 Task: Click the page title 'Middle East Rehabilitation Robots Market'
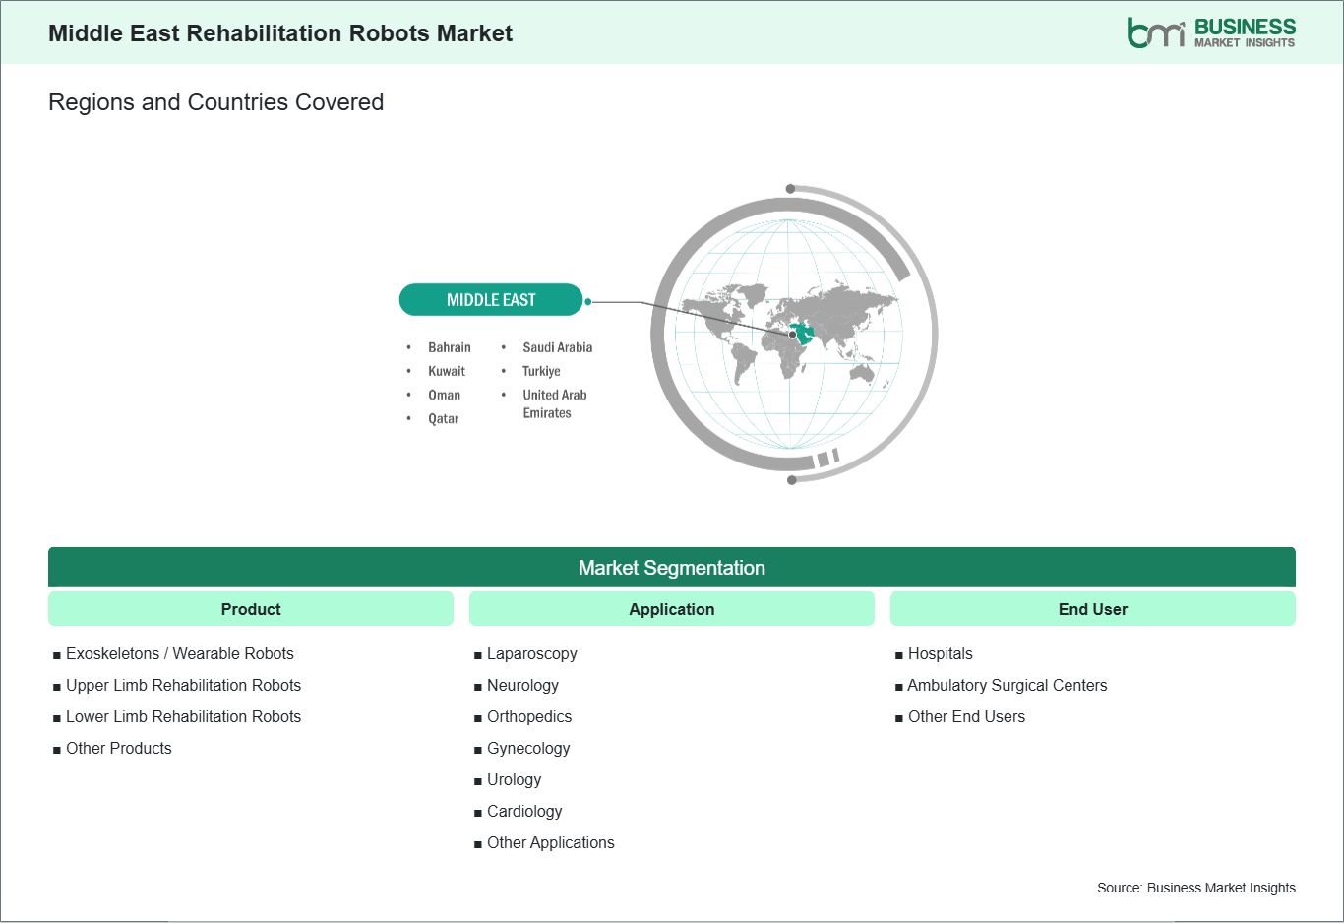[280, 33]
